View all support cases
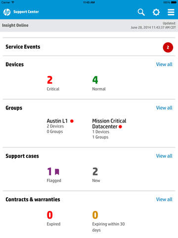 (x=164, y=156)
